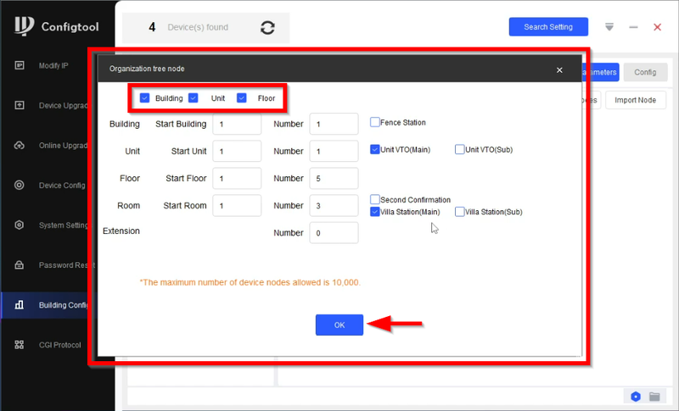Click the CGI Protocol grid icon
The width and height of the screenshot is (679, 411).
click(19, 344)
